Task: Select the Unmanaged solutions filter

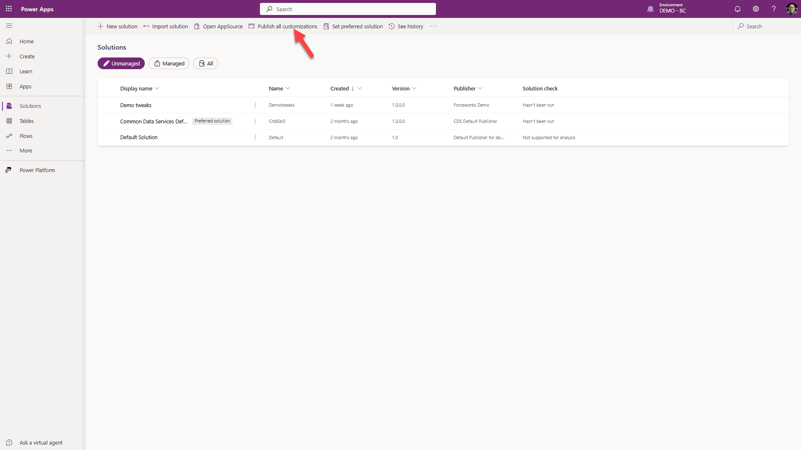Action: click(121, 63)
